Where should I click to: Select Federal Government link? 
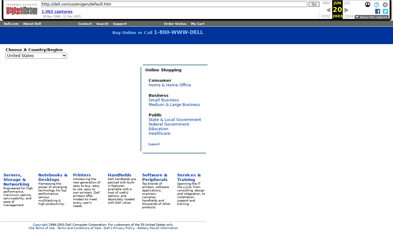pyautogui.click(x=169, y=124)
